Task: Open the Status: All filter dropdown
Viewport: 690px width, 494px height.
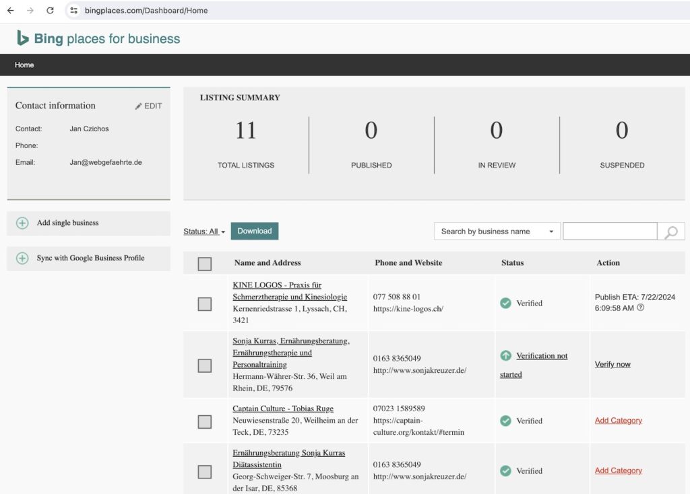Action: 204,231
